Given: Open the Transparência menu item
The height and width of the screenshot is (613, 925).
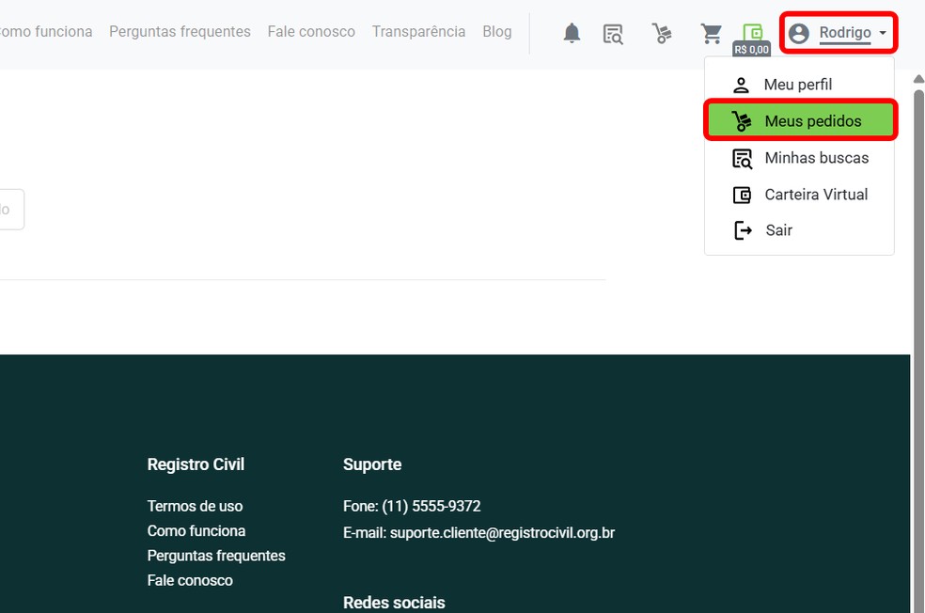Looking at the screenshot, I should 418,31.
